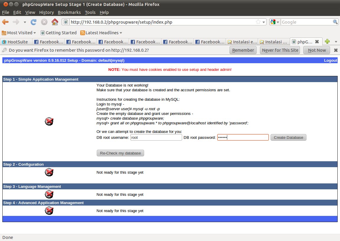Click the Logout link
The image size is (340, 241).
click(330, 61)
